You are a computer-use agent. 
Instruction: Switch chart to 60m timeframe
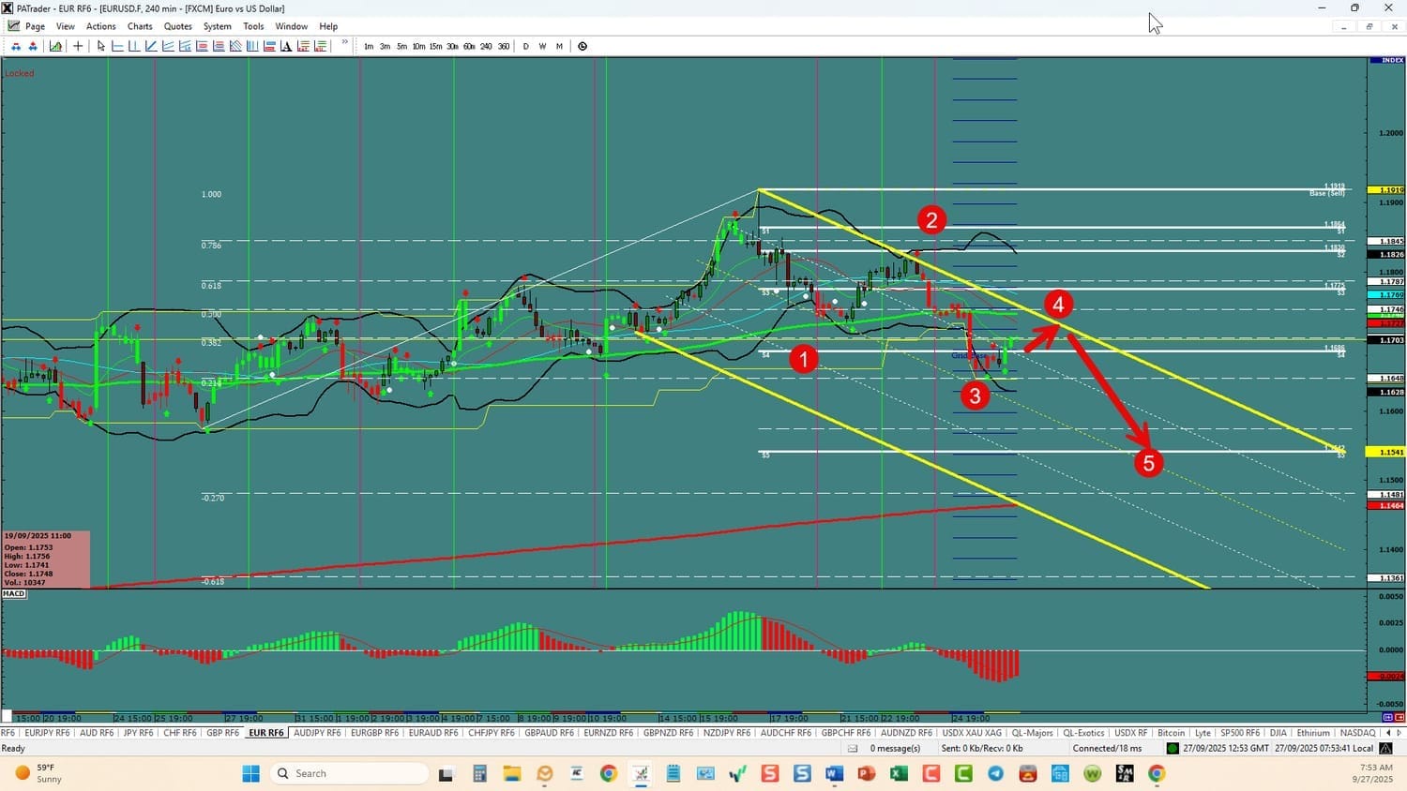pos(469,46)
